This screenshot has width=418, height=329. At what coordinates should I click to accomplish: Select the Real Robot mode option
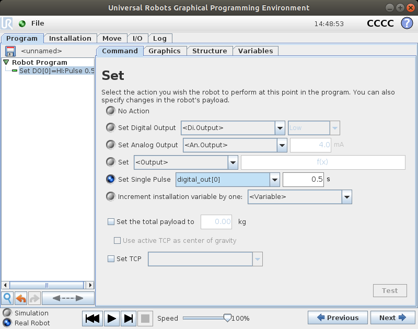coord(7,323)
